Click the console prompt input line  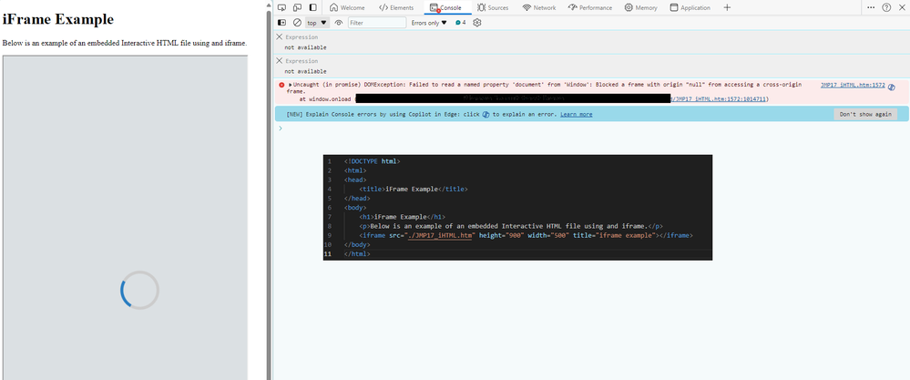click(x=592, y=128)
